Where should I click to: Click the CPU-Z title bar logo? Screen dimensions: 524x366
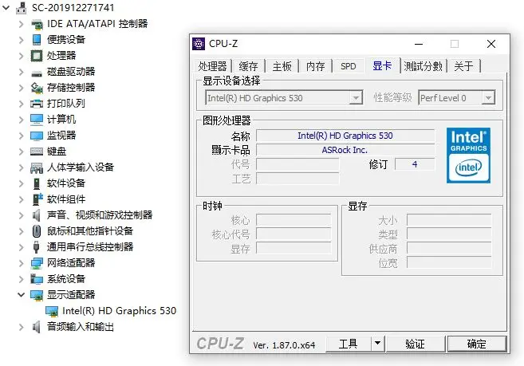point(199,44)
